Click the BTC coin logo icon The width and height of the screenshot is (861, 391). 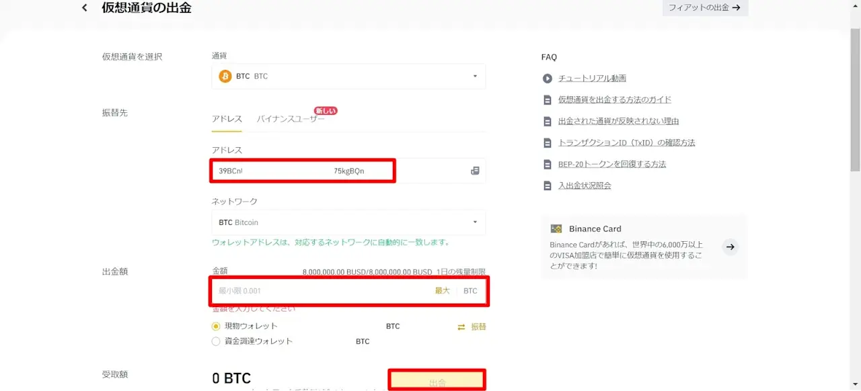point(225,77)
